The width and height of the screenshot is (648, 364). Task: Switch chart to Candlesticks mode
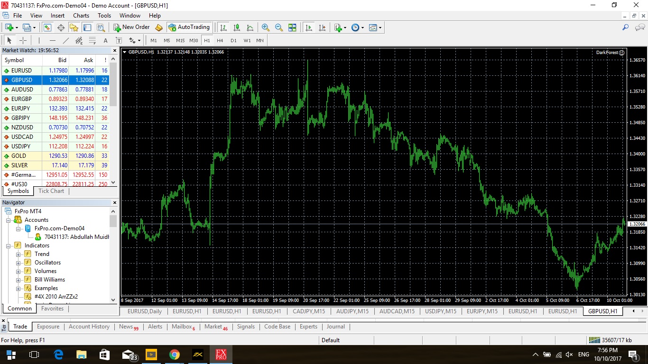click(236, 27)
